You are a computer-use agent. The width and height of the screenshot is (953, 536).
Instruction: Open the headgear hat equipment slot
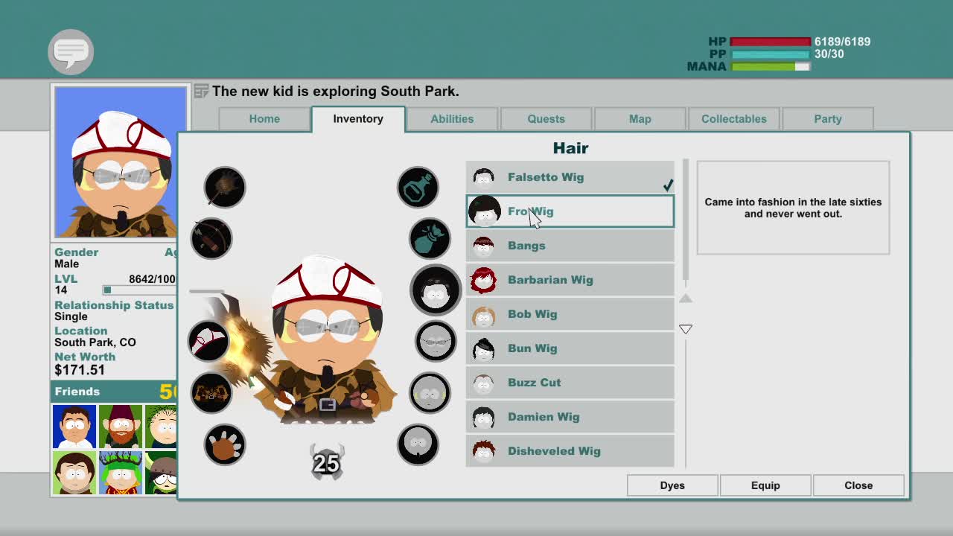[x=208, y=341]
